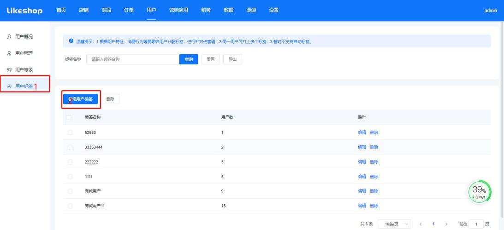Click the 用户管理 sidebar icon

pos(9,53)
